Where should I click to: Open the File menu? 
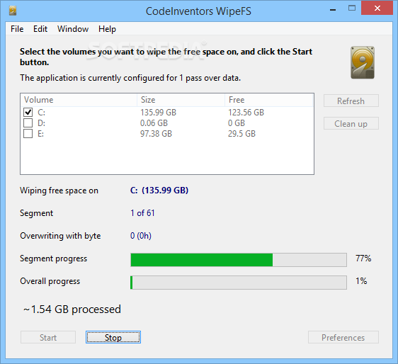tap(17, 29)
